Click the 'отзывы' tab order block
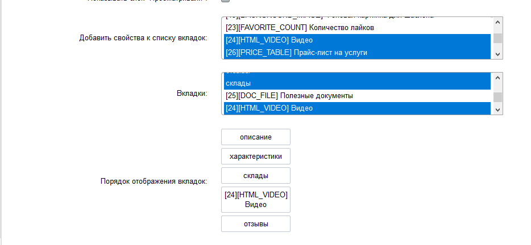The image size is (531, 245). click(x=256, y=223)
